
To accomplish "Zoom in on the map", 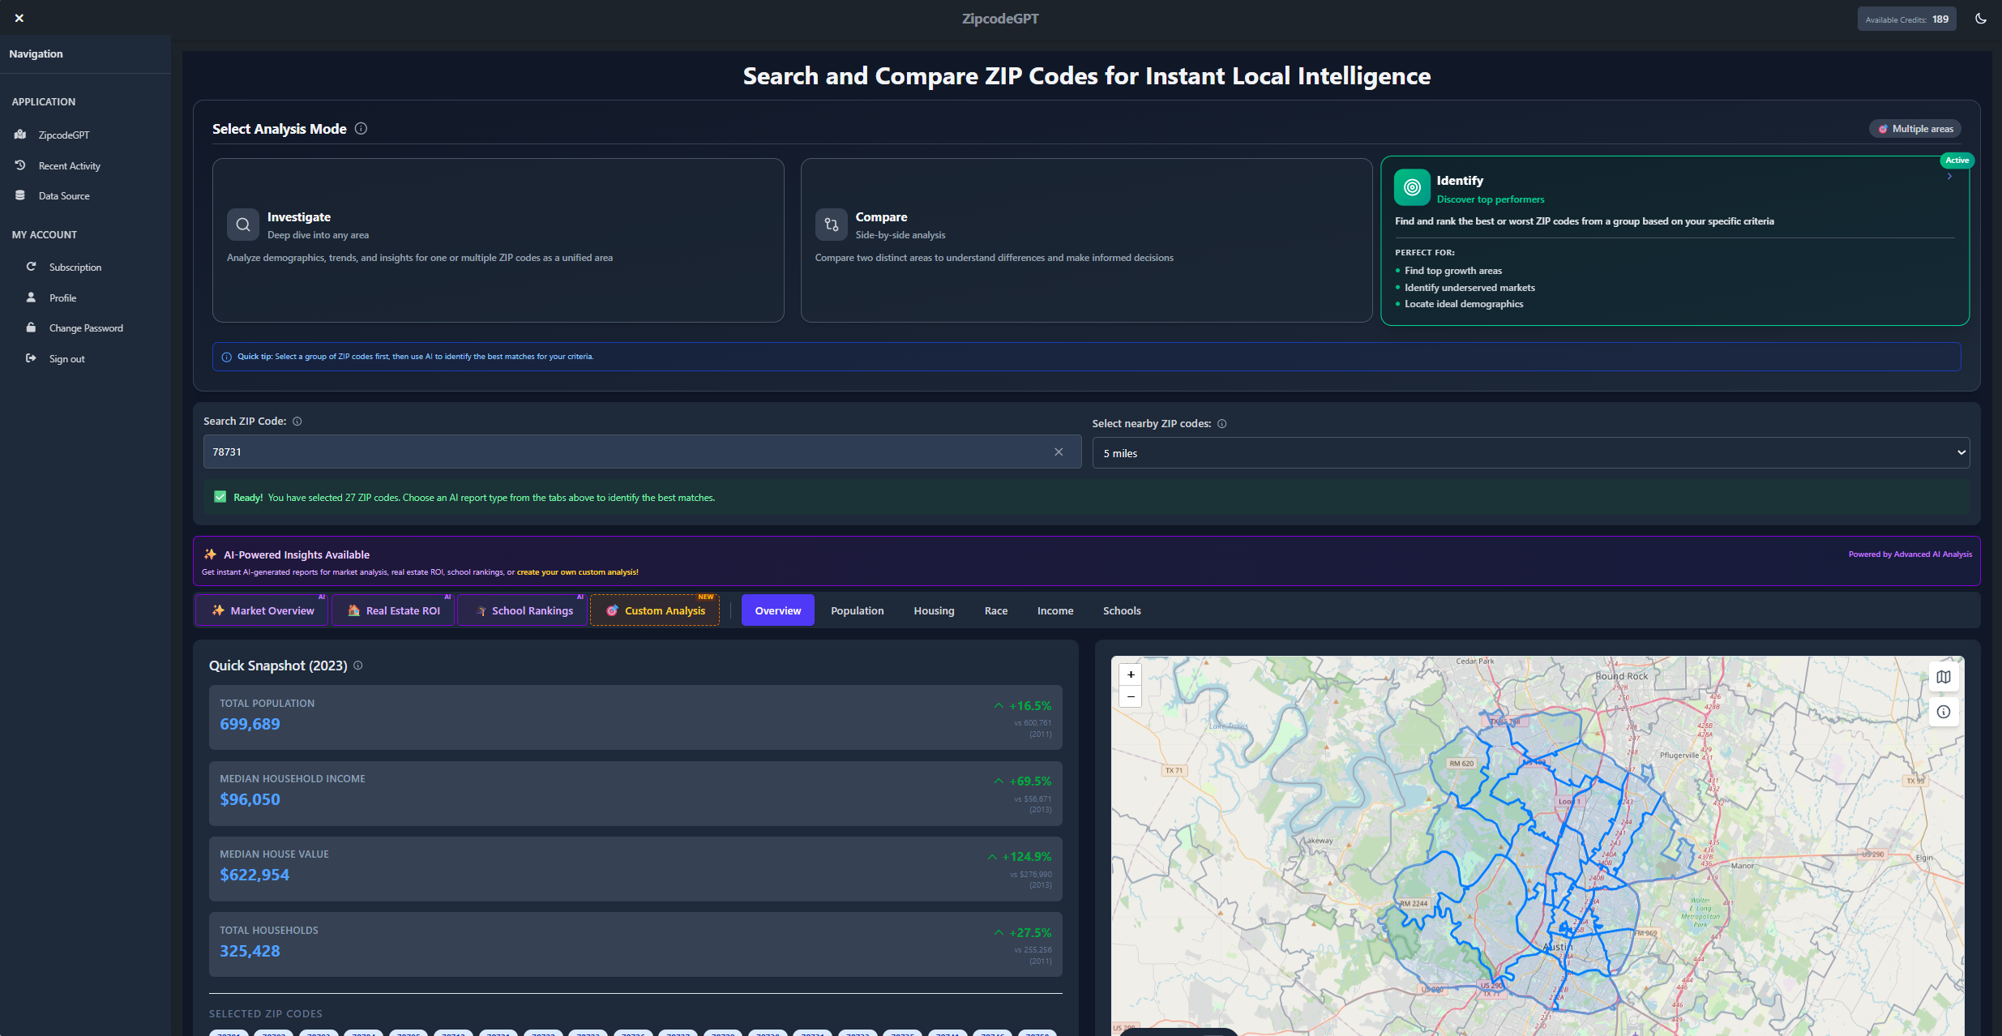I will coord(1131,674).
